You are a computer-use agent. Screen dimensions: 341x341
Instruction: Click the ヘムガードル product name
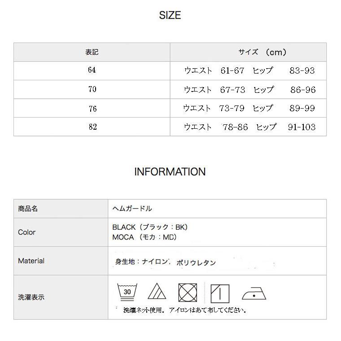point(132,209)
